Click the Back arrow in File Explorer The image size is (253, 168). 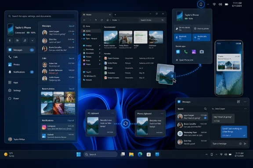84,20
